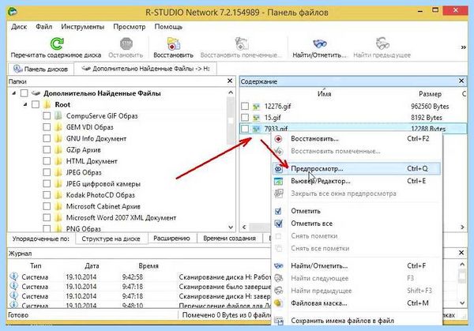Open the Просмотр menu

coord(130,27)
